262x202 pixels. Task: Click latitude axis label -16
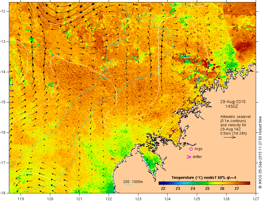(x=3, y=132)
